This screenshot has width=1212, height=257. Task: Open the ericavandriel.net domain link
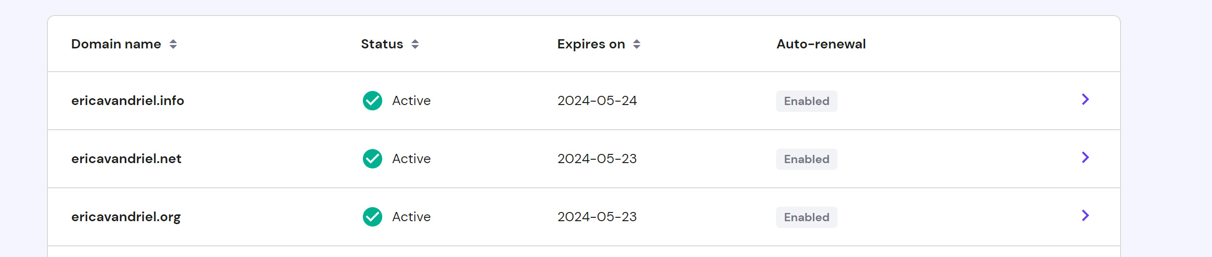coord(126,159)
